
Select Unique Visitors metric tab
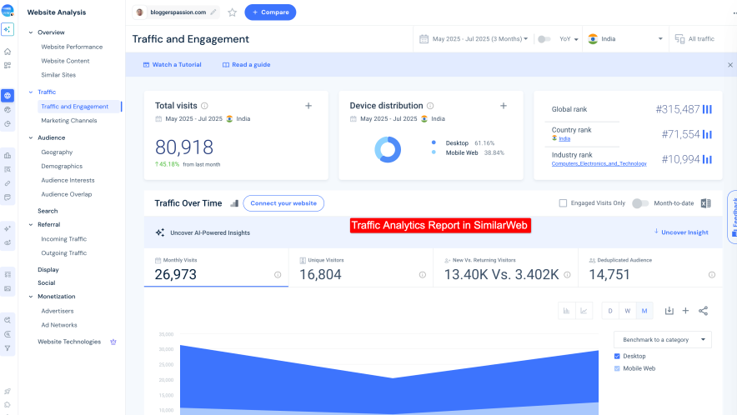pos(361,267)
